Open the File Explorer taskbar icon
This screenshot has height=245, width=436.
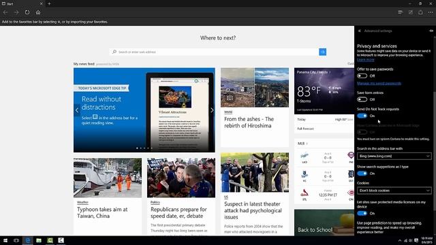[x=39, y=240]
